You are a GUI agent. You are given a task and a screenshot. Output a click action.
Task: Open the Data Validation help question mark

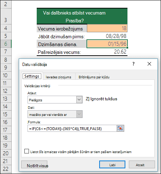coord(133,64)
